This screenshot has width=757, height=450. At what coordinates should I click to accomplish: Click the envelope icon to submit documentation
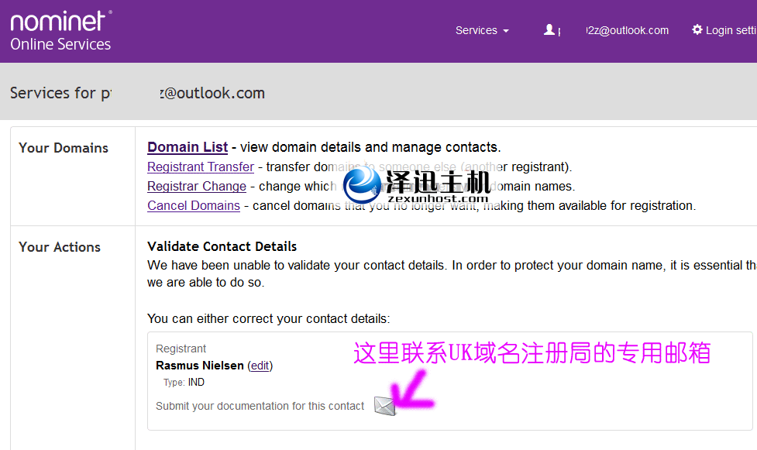pyautogui.click(x=384, y=405)
